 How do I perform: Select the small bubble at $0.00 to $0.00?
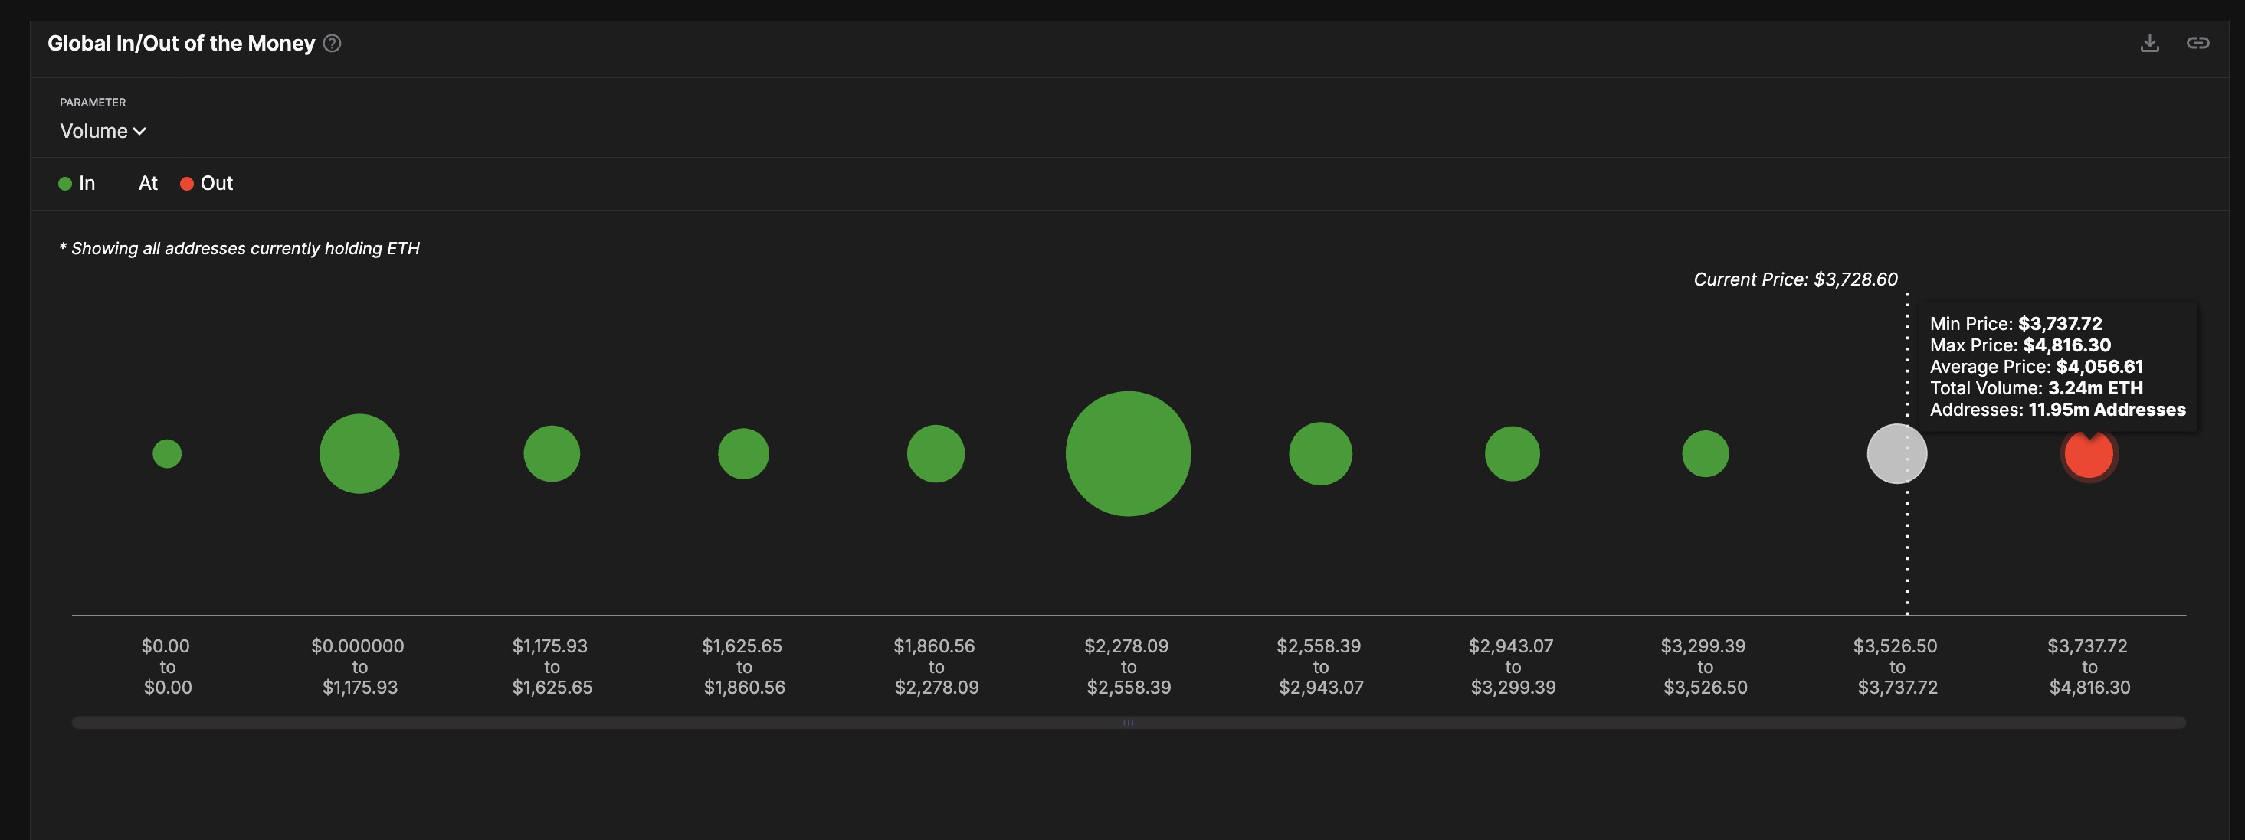click(166, 453)
